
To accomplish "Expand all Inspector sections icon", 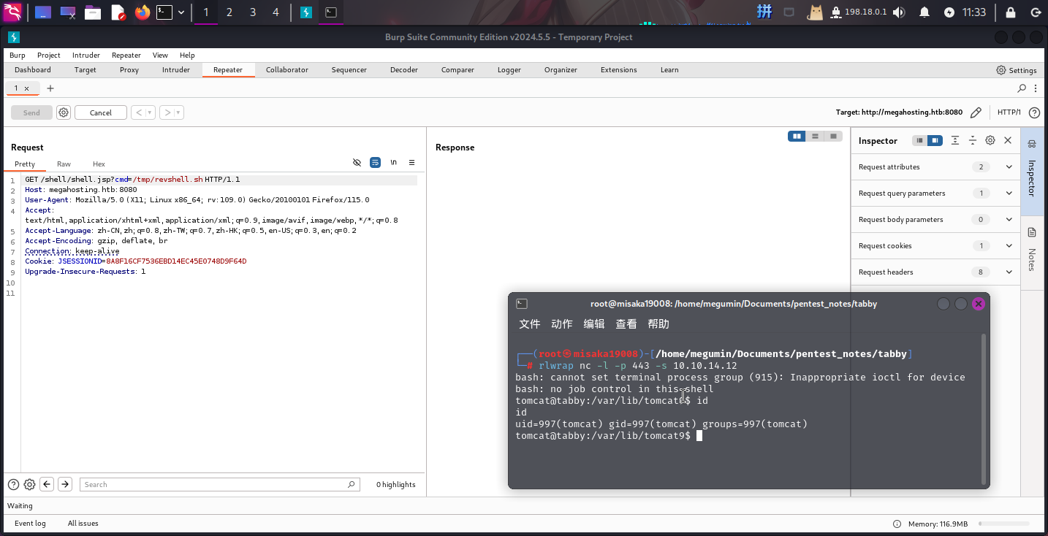I will 955,140.
